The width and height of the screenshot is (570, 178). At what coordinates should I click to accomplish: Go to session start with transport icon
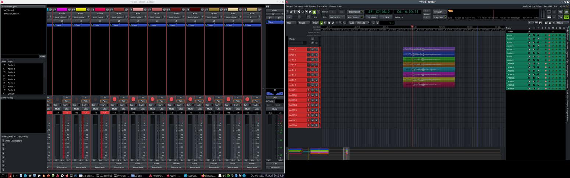pyautogui.click(x=295, y=12)
